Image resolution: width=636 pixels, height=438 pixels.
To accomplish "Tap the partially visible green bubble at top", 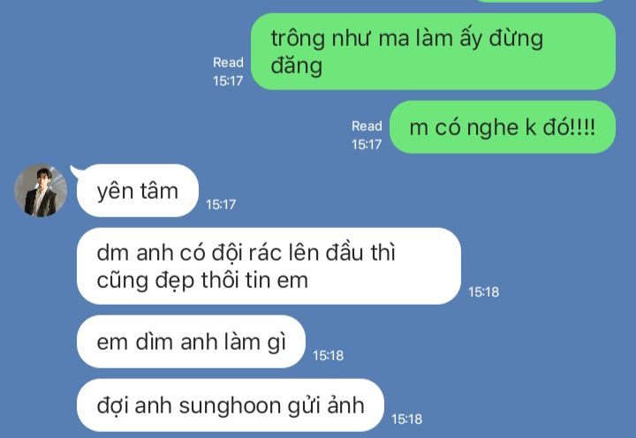I will tap(541, 1).
